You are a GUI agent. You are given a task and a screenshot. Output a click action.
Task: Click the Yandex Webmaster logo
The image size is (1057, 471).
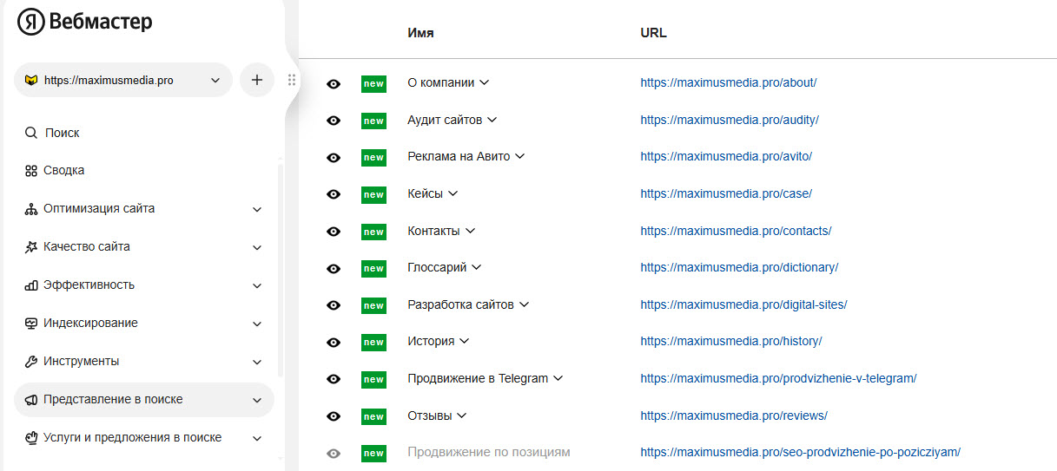[85, 22]
